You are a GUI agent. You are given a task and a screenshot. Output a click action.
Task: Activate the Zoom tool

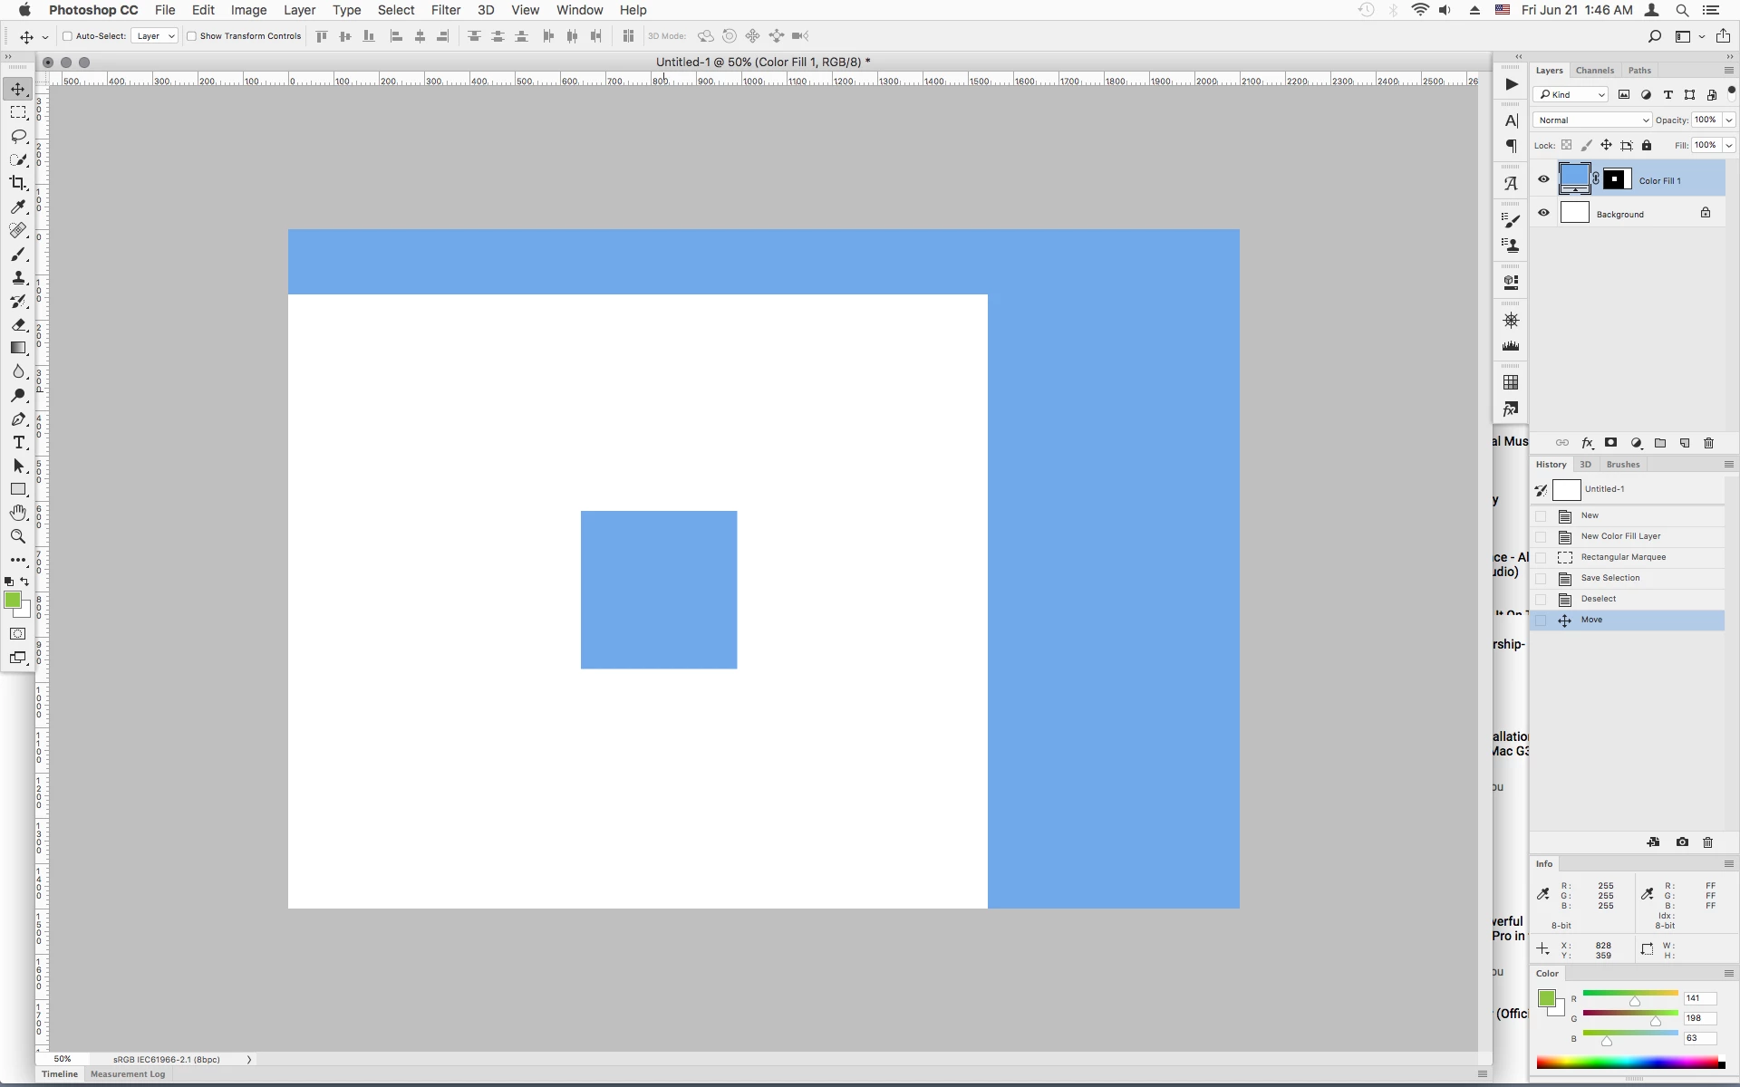click(x=18, y=536)
